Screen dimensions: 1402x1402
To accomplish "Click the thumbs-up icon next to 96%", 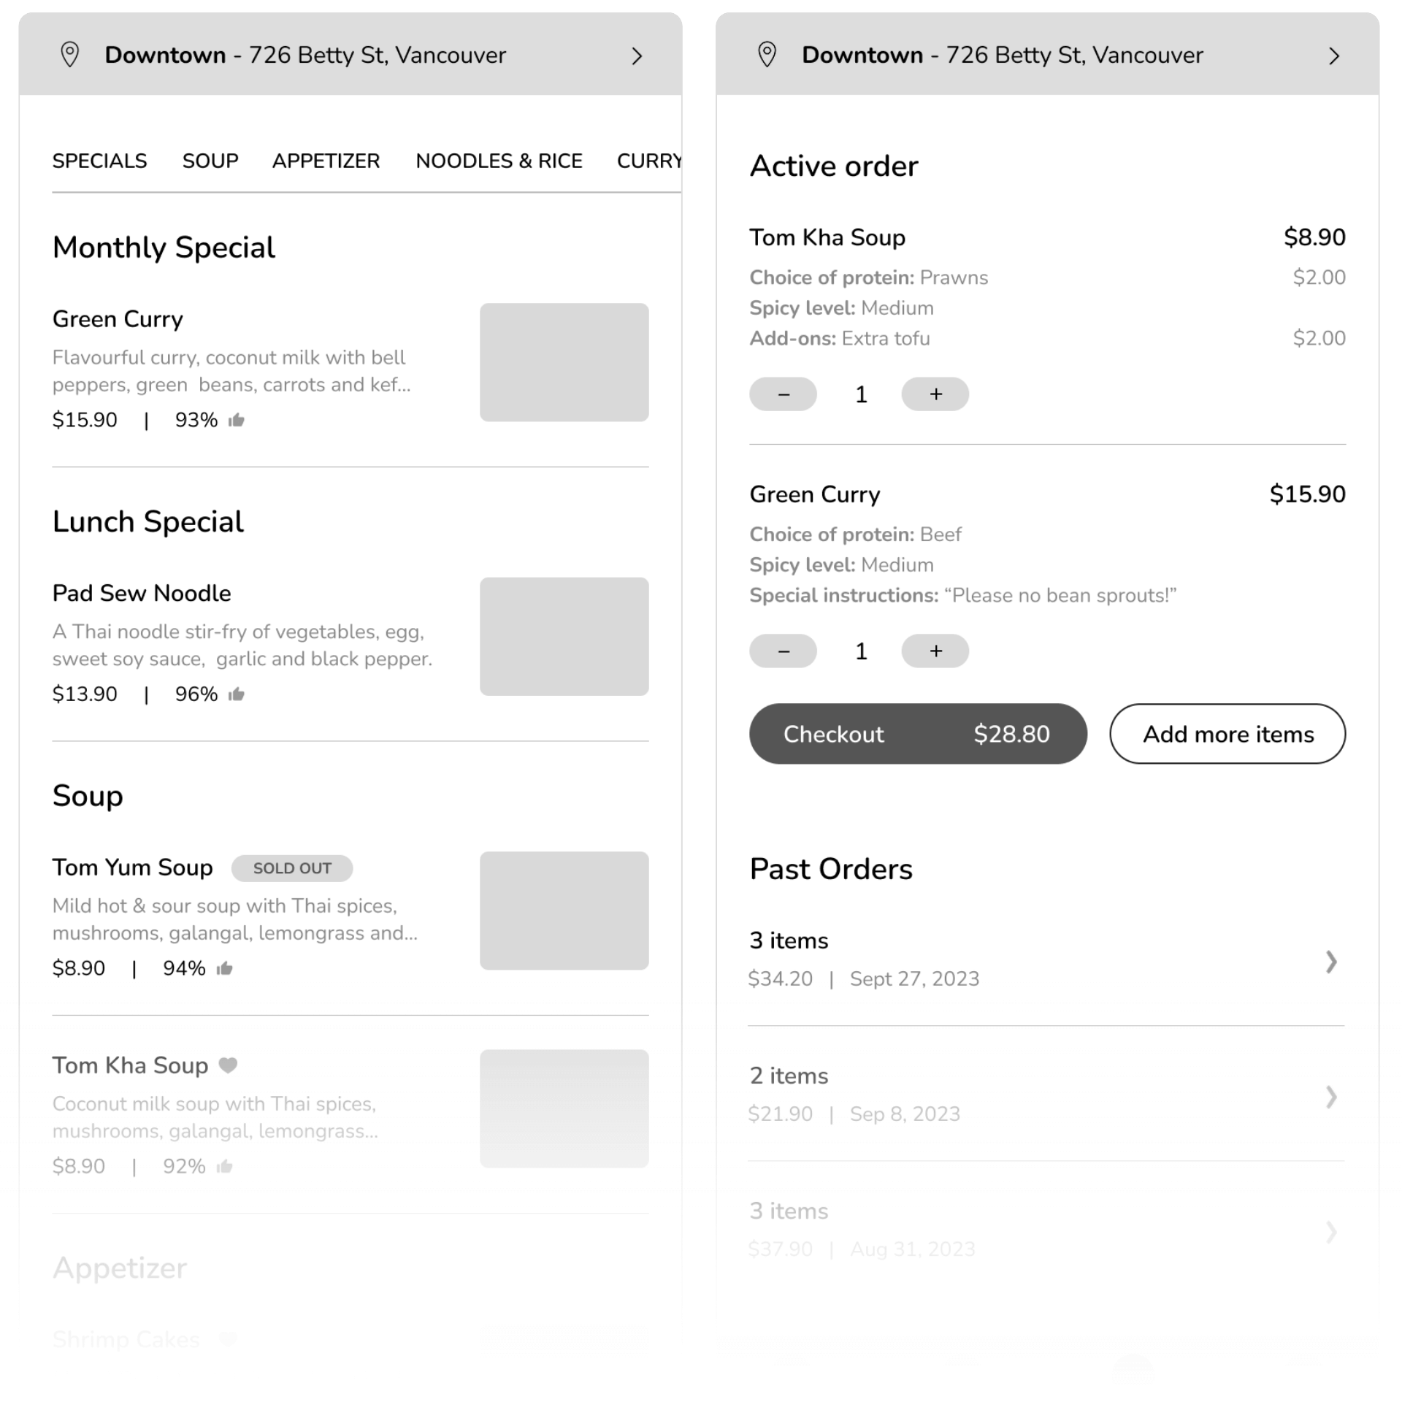I will [236, 694].
